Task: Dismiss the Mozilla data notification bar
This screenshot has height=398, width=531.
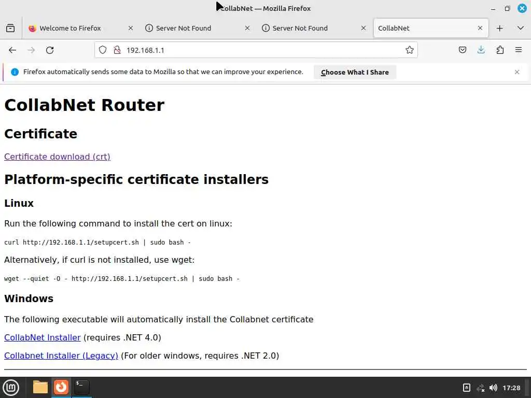Action: tap(517, 72)
